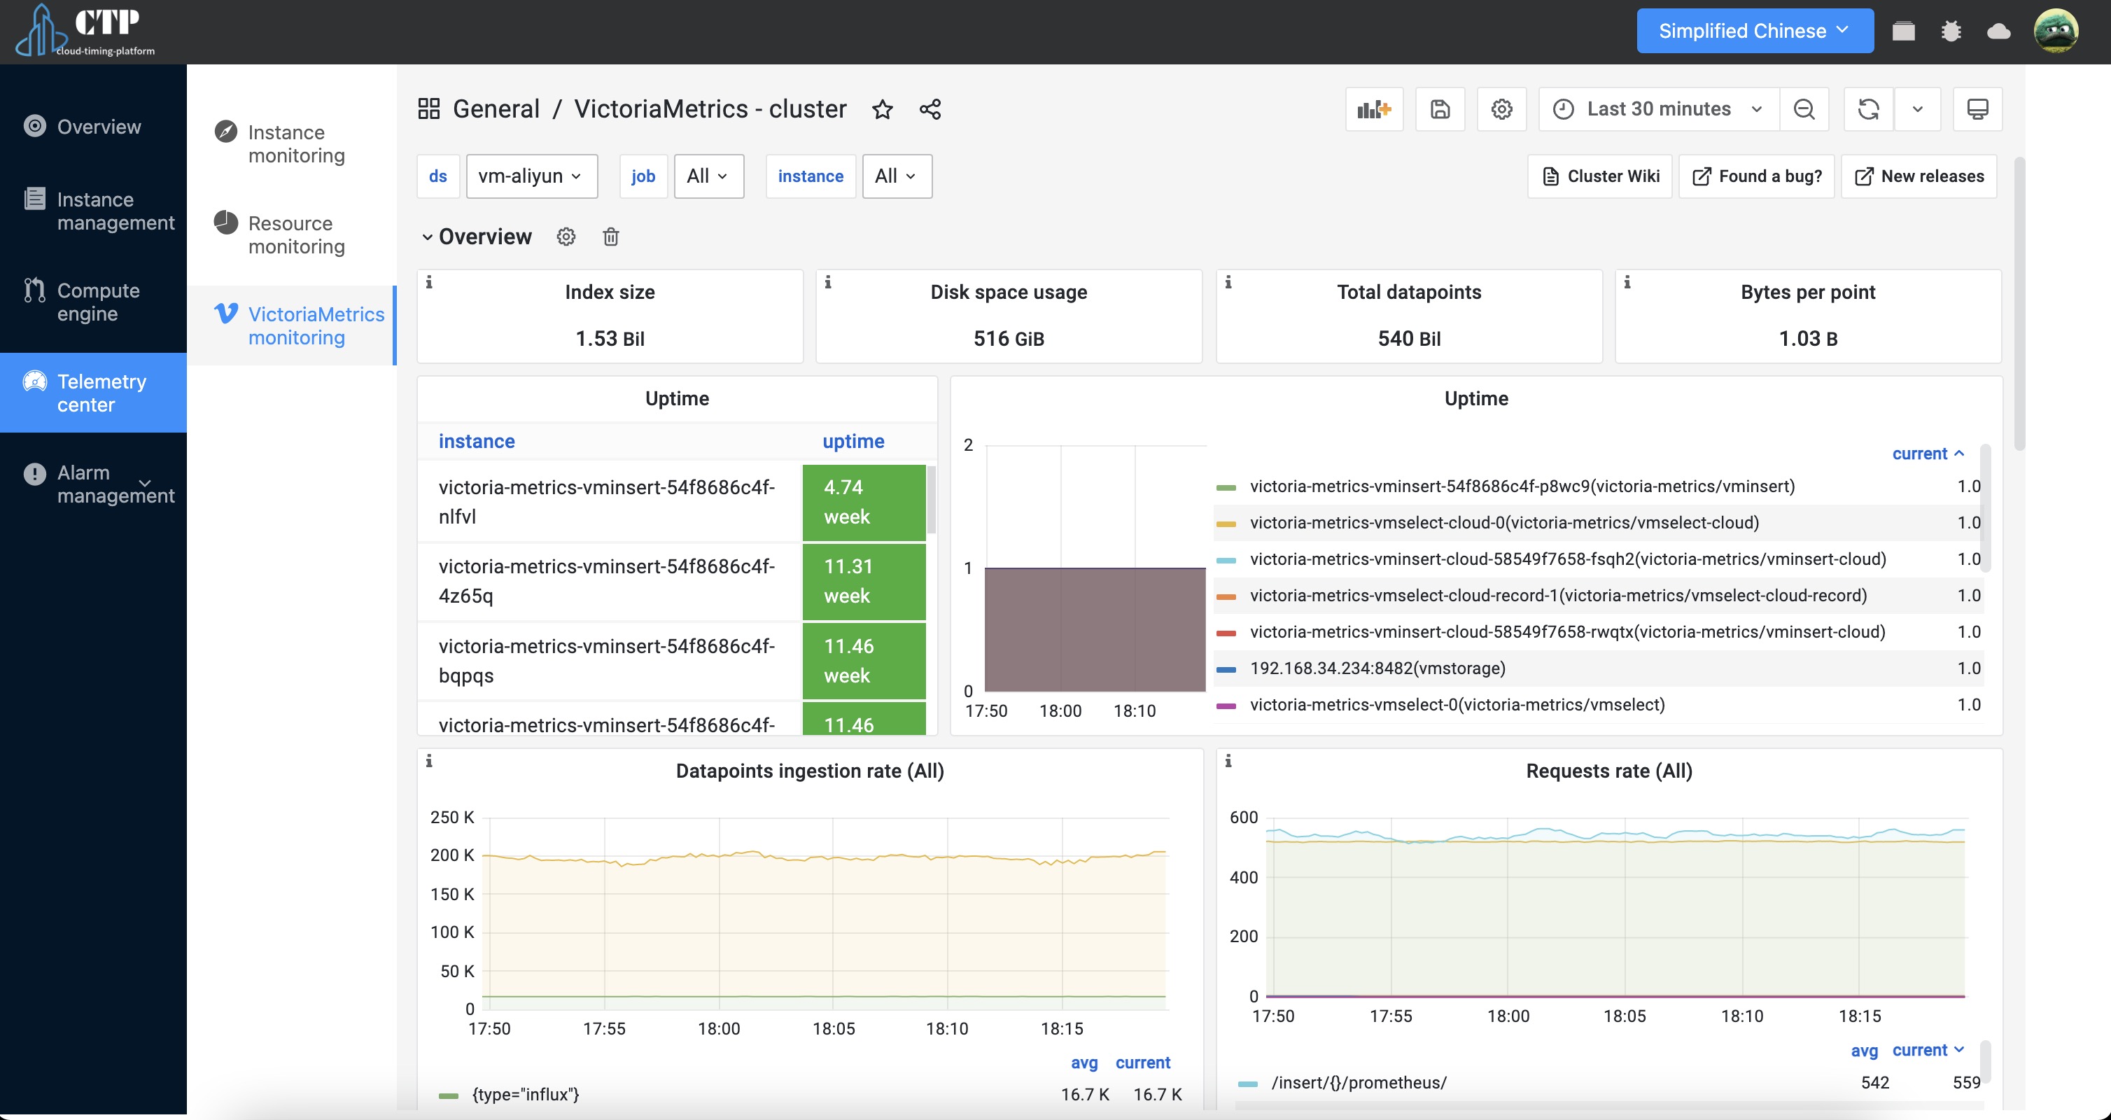This screenshot has width=2111, height=1120.
Task: Open Overview row settings gear
Action: [566, 237]
